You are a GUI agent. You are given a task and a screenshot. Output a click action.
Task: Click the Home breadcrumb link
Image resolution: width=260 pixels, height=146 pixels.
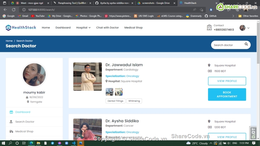click(x=9, y=41)
